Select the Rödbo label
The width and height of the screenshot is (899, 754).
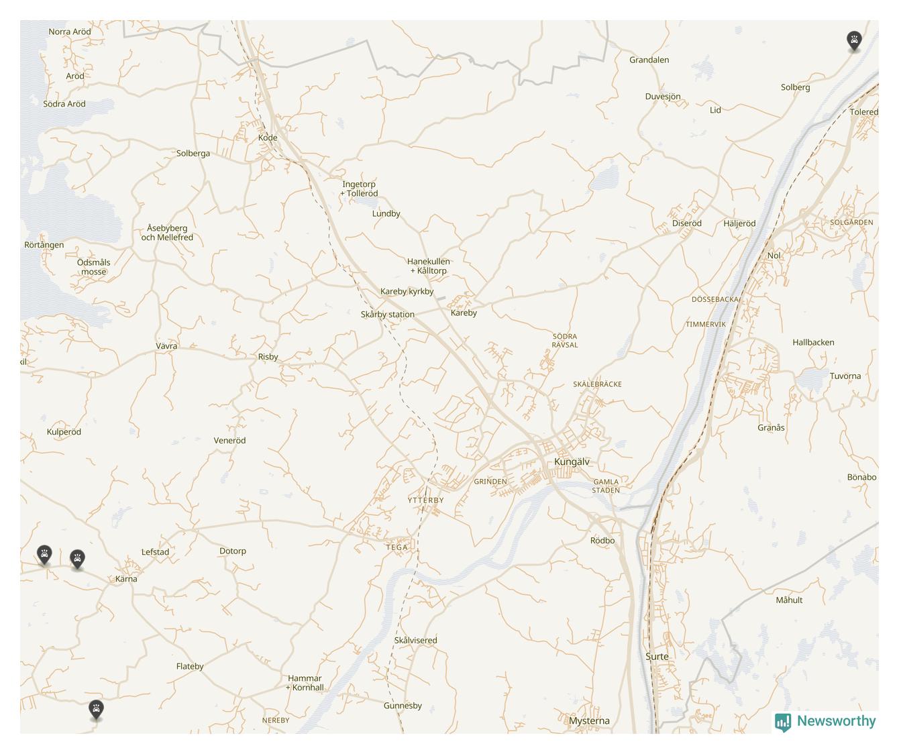(x=602, y=540)
